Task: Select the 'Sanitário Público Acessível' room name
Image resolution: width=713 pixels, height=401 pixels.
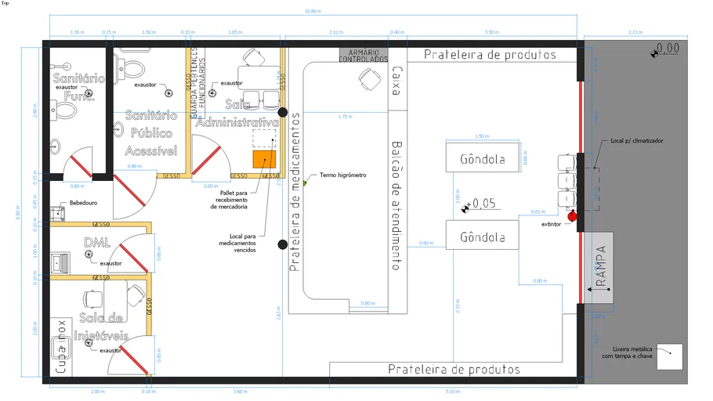Action: 151,133
